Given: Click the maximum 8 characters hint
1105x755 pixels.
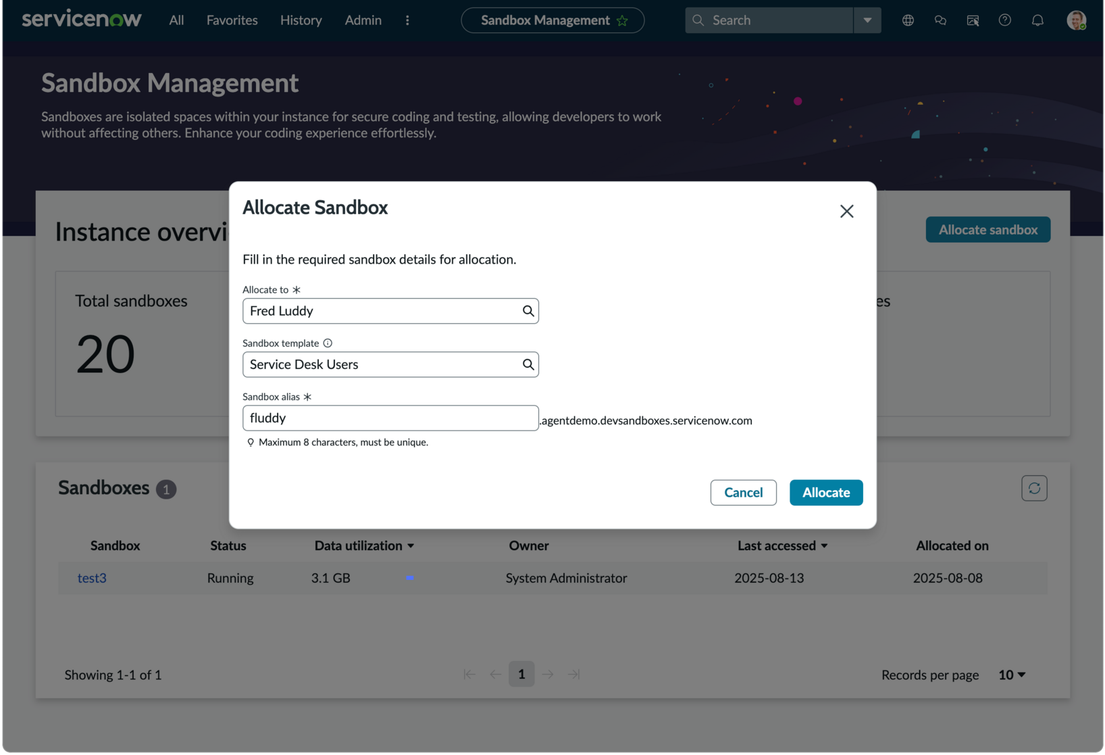Looking at the screenshot, I should pos(343,442).
